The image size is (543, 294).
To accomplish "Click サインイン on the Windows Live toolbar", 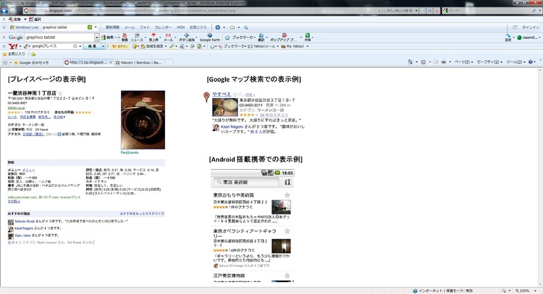I will (x=531, y=28).
